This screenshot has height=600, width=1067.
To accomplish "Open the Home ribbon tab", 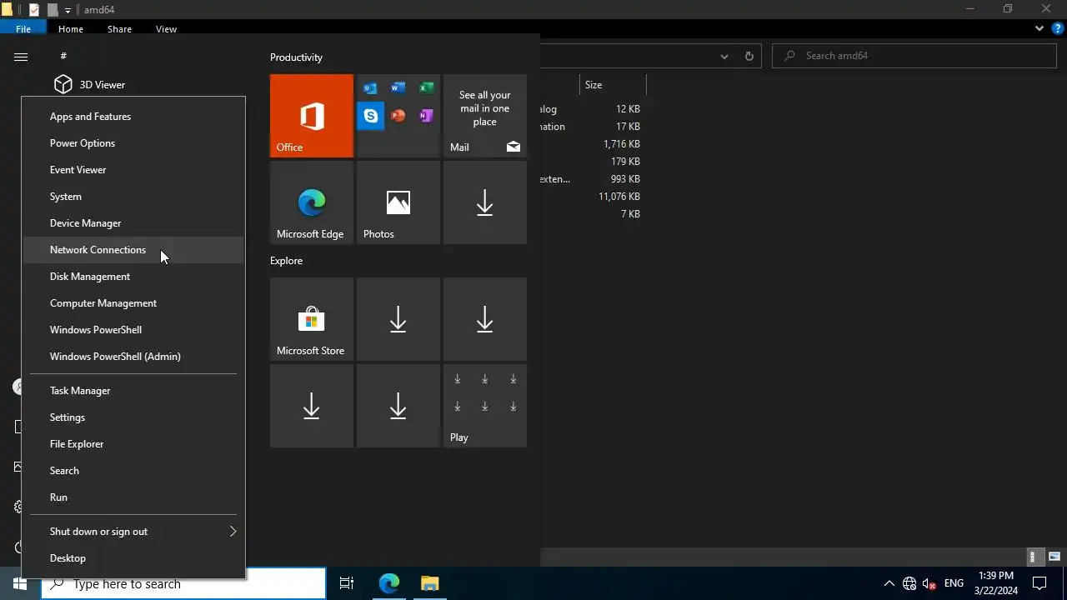I will [x=71, y=28].
